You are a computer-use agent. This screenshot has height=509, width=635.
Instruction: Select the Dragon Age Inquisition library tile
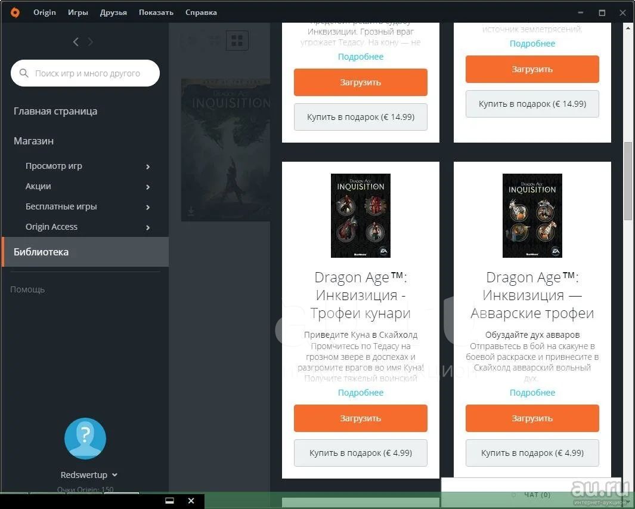pyautogui.click(x=225, y=150)
